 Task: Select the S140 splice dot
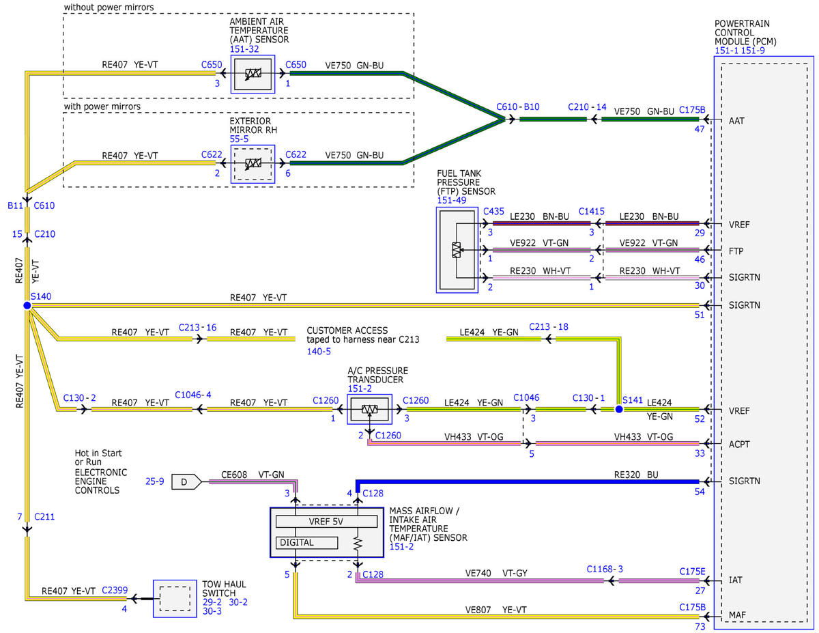pos(26,306)
